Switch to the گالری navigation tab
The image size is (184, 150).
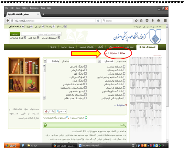[x=100, y=47]
